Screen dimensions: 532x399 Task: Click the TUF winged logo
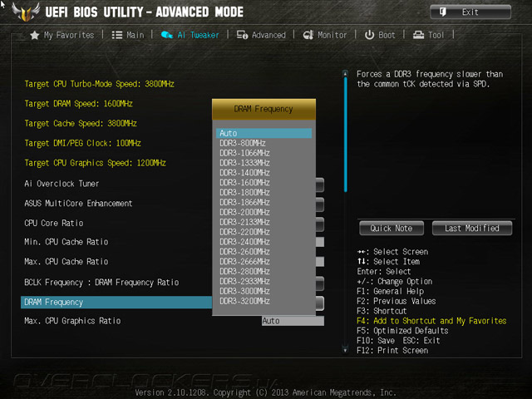(26, 12)
